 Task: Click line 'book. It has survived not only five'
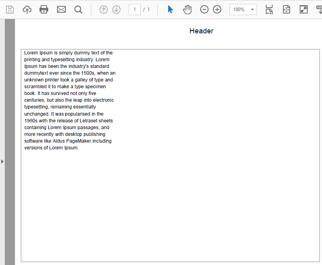pyautogui.click(x=60, y=93)
